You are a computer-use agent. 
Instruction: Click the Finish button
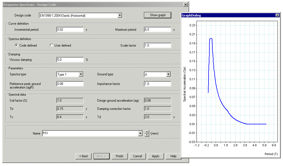[120, 156]
